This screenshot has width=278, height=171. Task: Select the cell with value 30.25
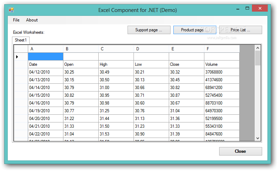coord(81,72)
